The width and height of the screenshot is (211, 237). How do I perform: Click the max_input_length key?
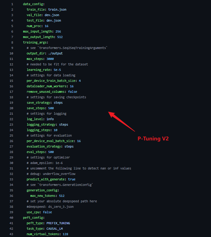[x=37, y=31]
